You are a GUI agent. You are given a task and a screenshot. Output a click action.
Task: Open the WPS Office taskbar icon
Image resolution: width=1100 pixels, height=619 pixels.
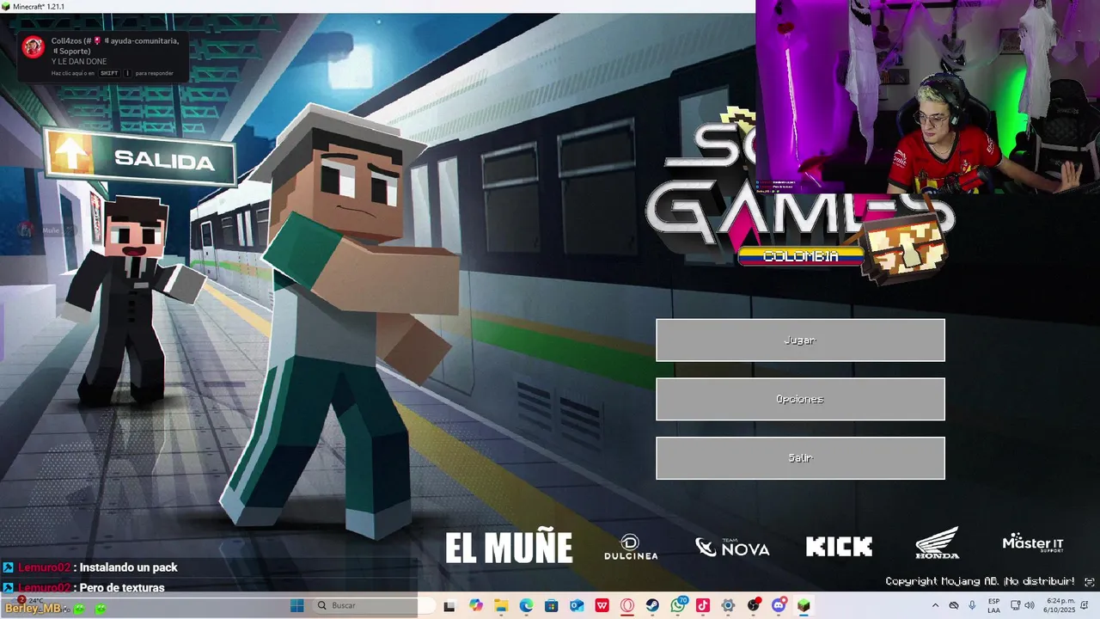tap(602, 606)
